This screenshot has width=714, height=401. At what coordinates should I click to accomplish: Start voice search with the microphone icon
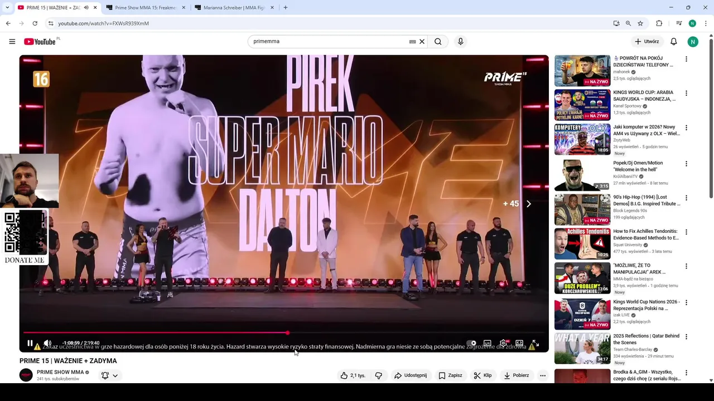pyautogui.click(x=460, y=41)
